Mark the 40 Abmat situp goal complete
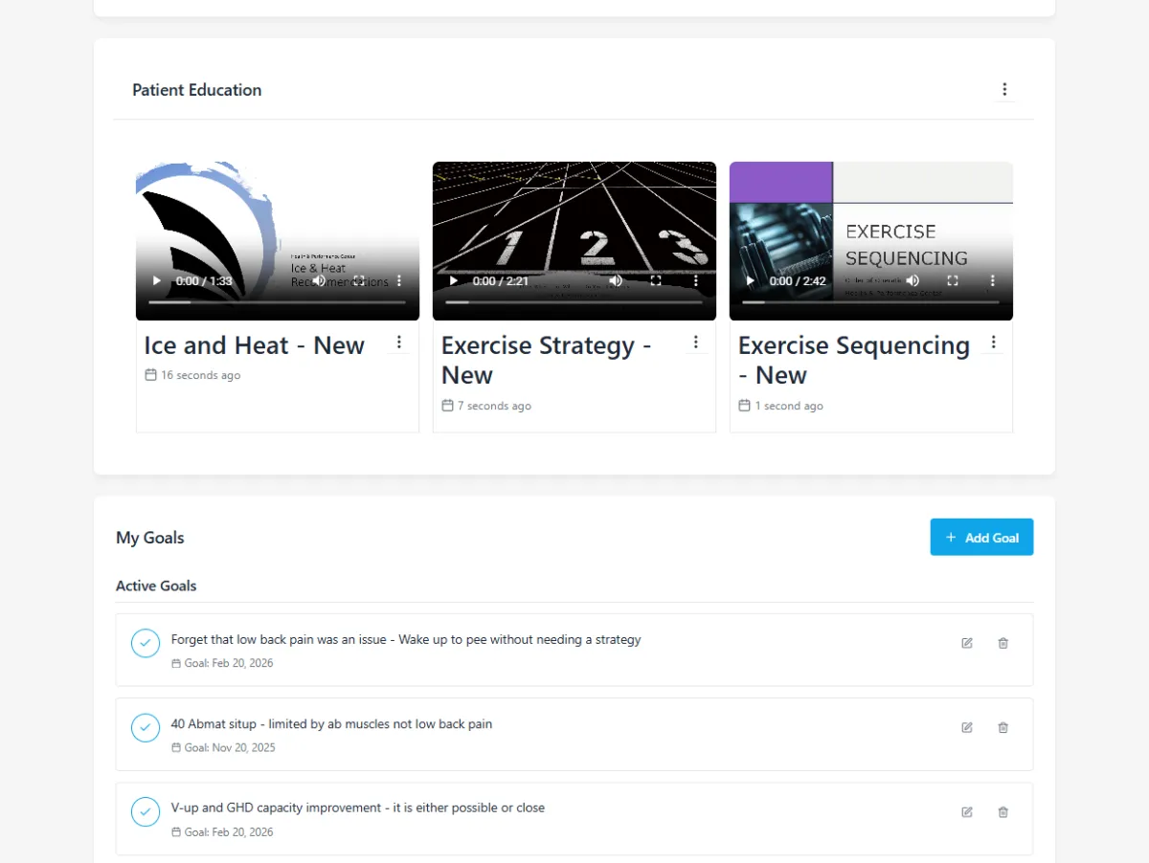The image size is (1149, 863). (146, 728)
